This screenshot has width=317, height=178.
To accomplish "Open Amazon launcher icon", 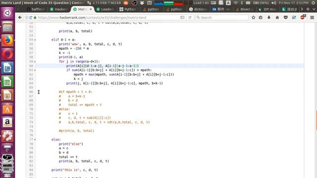I will click(7, 123).
